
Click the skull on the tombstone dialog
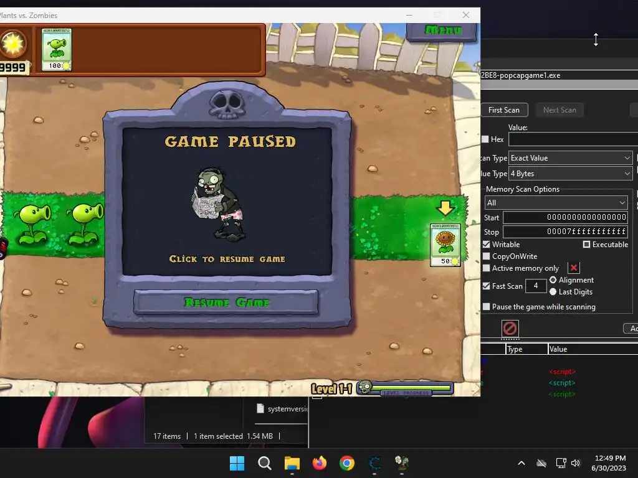point(227,105)
